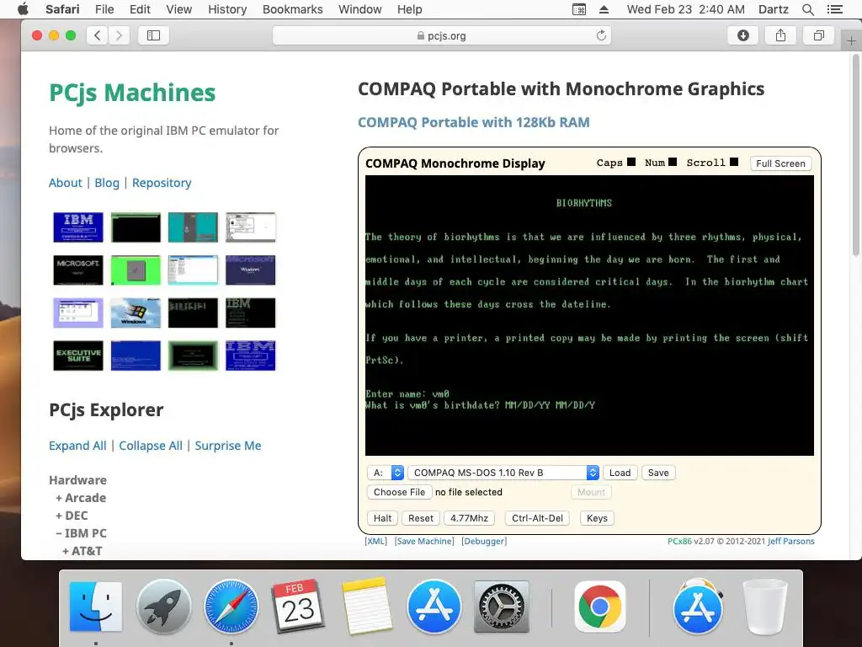Open Launchpad from the Dock
862x647 pixels.
click(163, 607)
